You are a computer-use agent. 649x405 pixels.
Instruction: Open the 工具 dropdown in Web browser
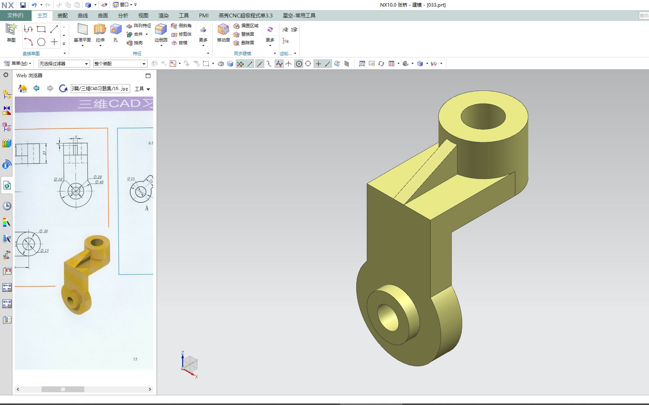coord(142,89)
